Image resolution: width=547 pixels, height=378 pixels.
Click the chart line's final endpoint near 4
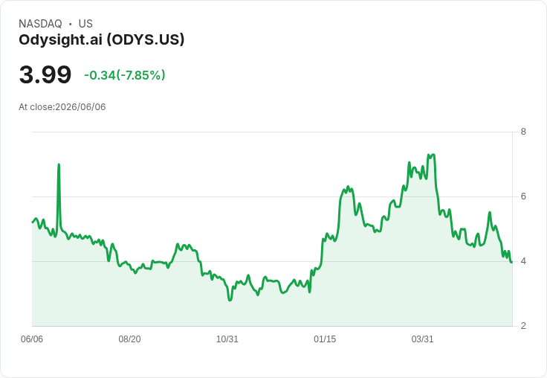pos(511,262)
